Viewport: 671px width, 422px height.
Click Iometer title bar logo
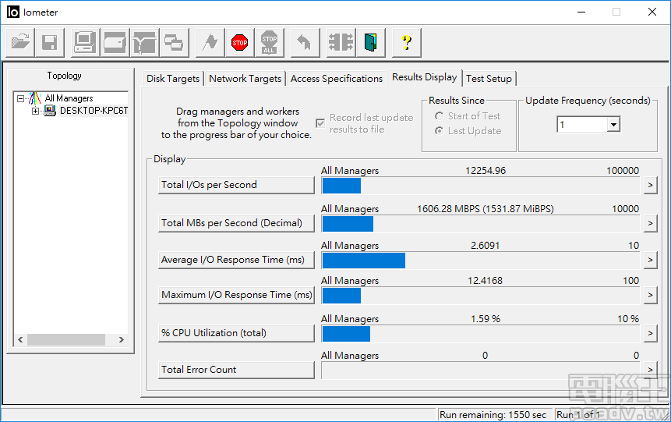point(12,12)
